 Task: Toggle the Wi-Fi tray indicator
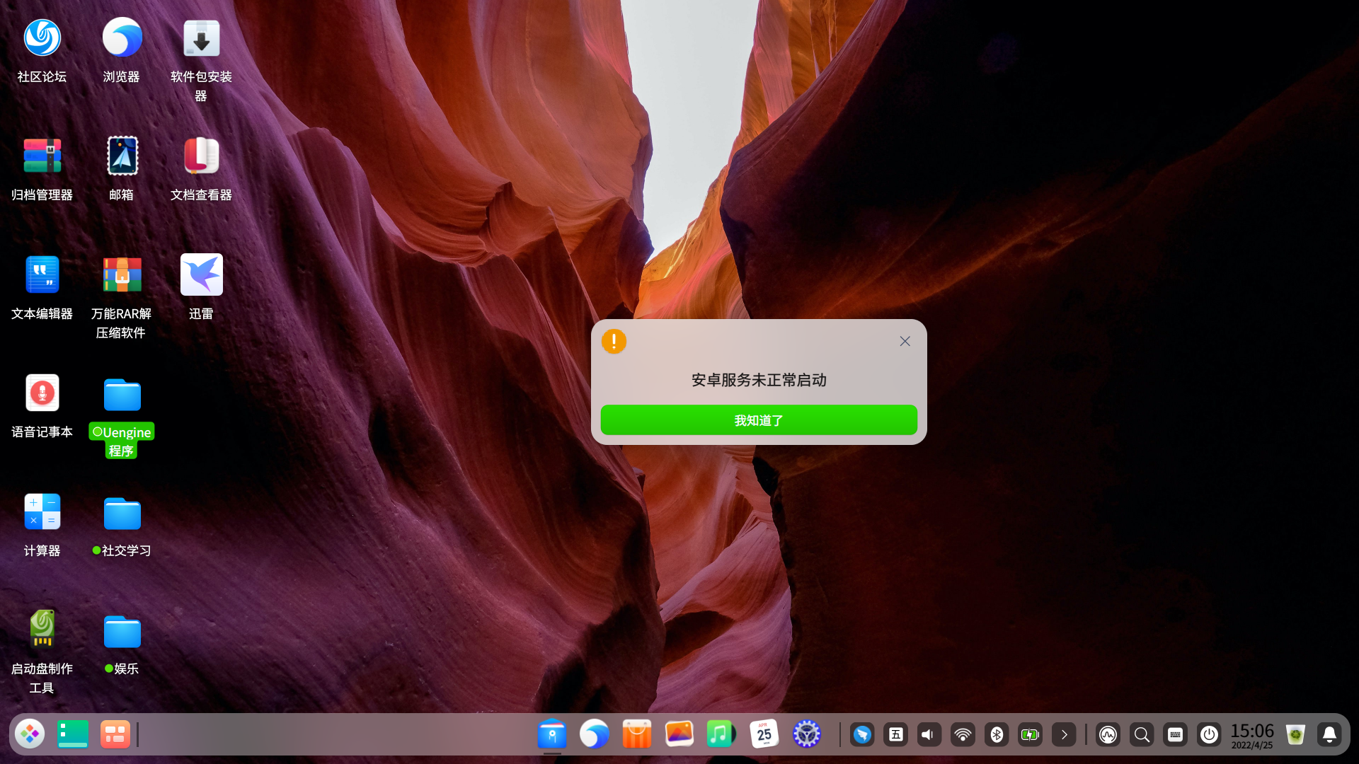[963, 734]
